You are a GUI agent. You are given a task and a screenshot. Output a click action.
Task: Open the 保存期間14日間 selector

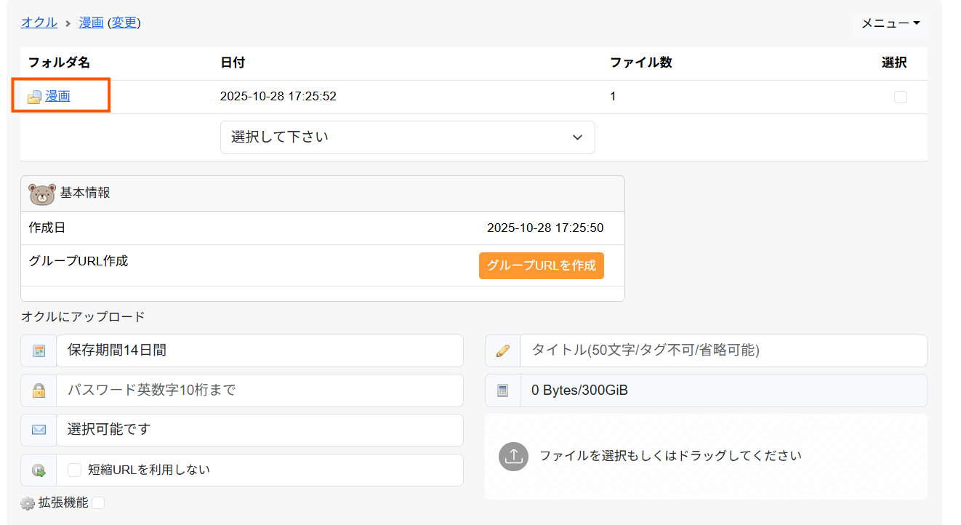click(259, 350)
